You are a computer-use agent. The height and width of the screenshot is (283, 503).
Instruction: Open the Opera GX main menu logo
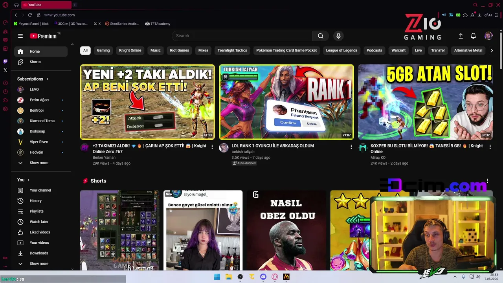pyautogui.click(x=5, y=5)
